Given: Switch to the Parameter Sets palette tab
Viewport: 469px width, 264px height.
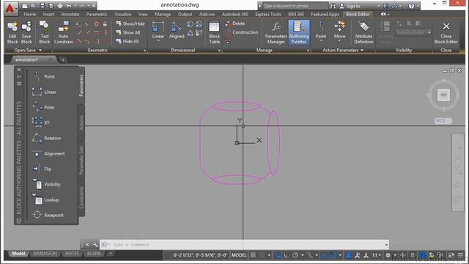Looking at the screenshot, I should (81, 161).
